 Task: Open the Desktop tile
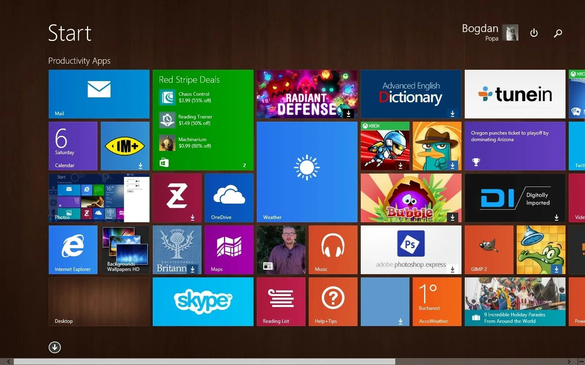(x=99, y=302)
